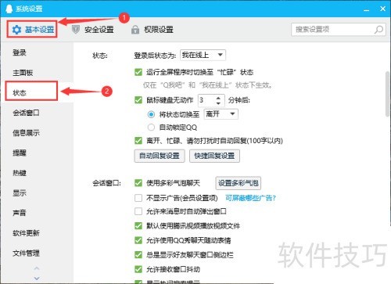Click the vertical scrollbar thumb

tap(388, 93)
